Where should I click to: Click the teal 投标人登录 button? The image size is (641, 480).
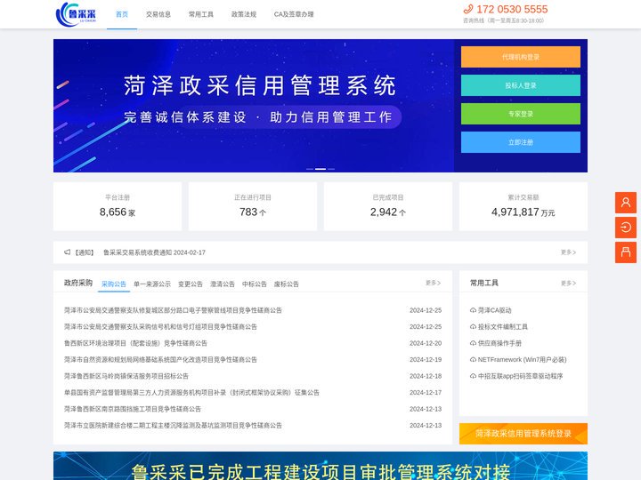(x=521, y=85)
